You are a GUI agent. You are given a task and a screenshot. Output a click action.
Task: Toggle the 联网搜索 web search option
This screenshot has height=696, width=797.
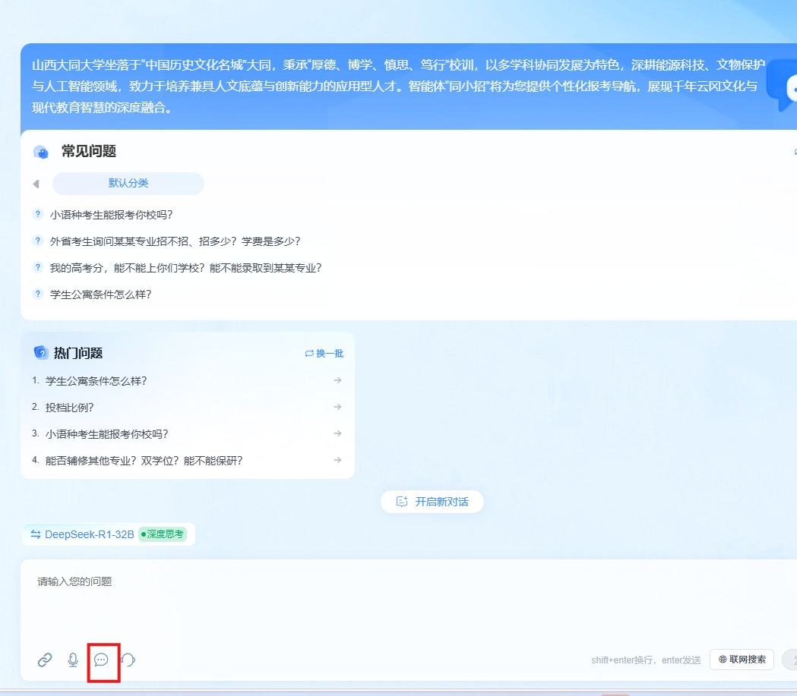tap(742, 660)
